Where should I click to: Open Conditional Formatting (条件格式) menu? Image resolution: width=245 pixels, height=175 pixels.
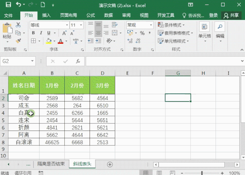pos(171,25)
